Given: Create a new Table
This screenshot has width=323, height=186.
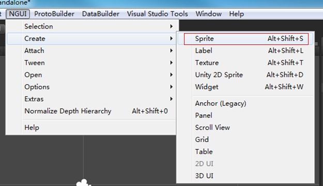Looking at the screenshot, I should [245, 151].
